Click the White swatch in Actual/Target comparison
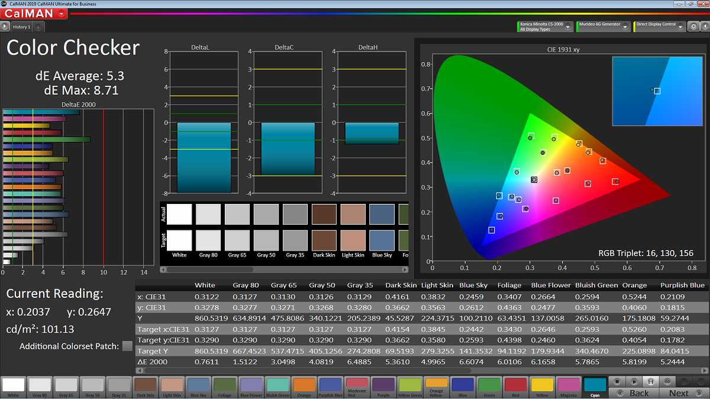This screenshot has height=399, width=710. 179,228
